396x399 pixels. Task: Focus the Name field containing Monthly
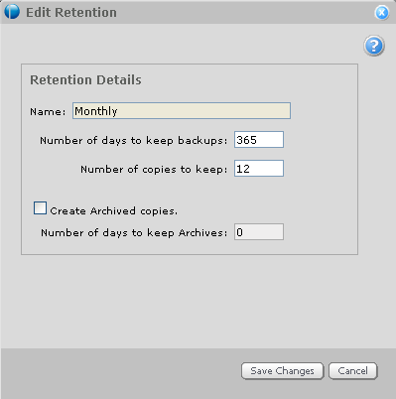(182, 111)
